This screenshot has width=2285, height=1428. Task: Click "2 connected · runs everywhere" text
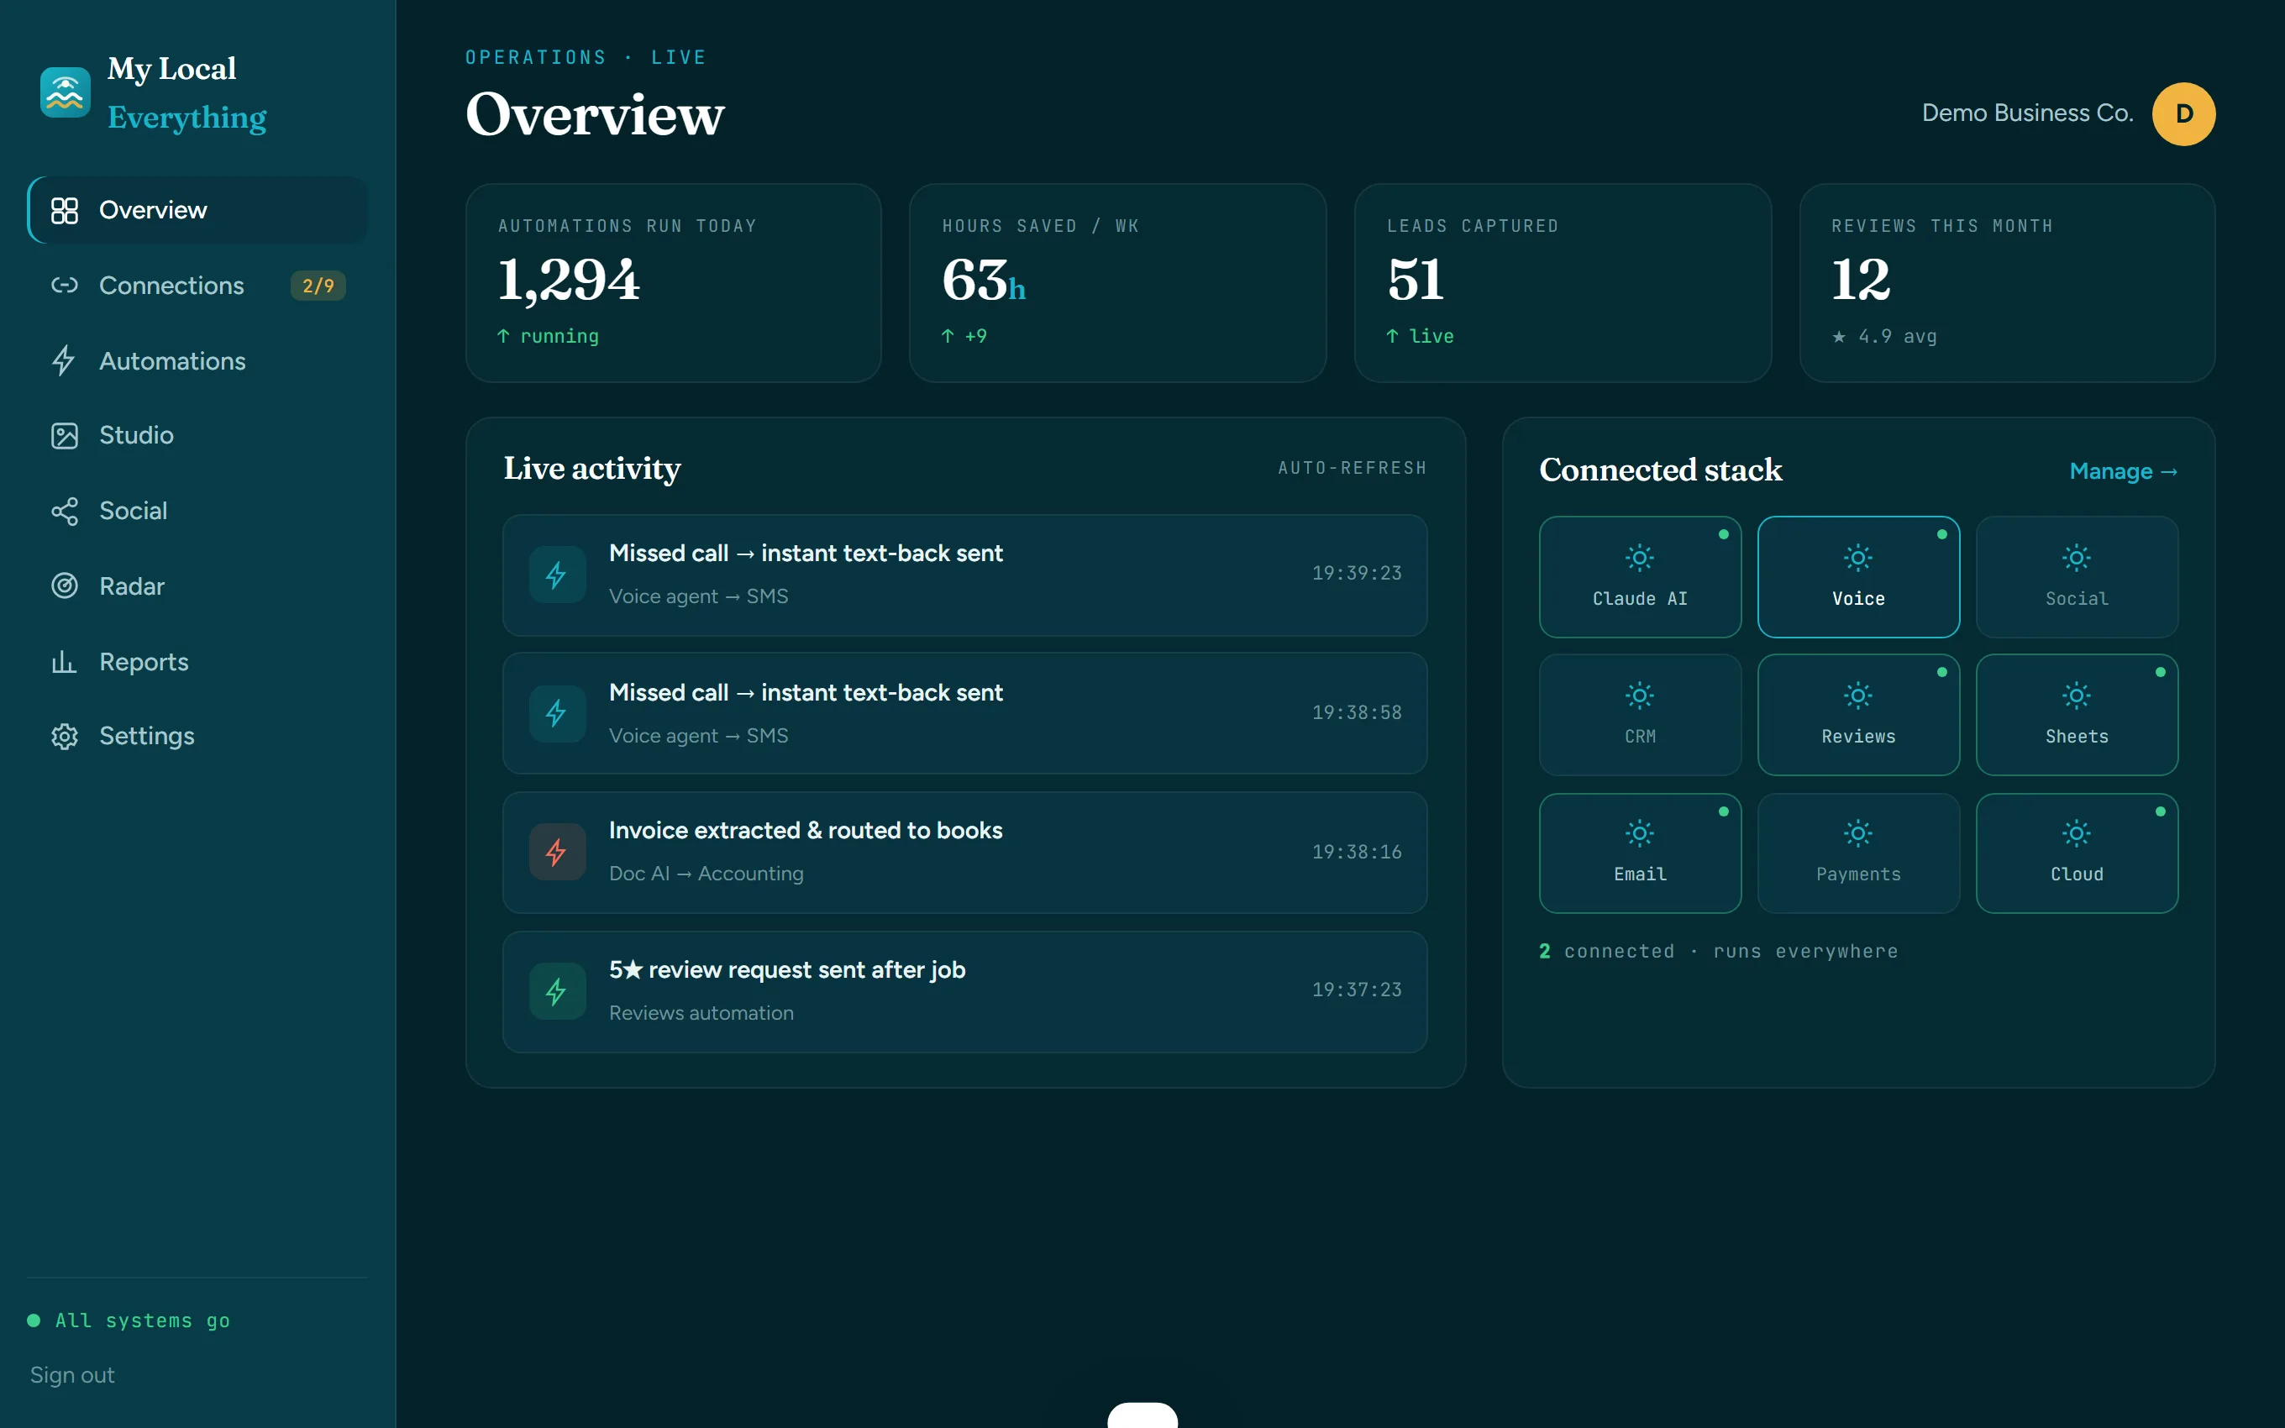point(1719,951)
